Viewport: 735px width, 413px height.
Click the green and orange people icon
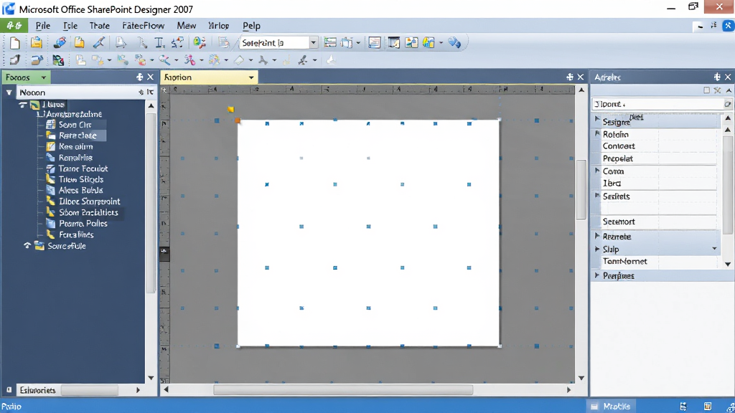pos(200,42)
